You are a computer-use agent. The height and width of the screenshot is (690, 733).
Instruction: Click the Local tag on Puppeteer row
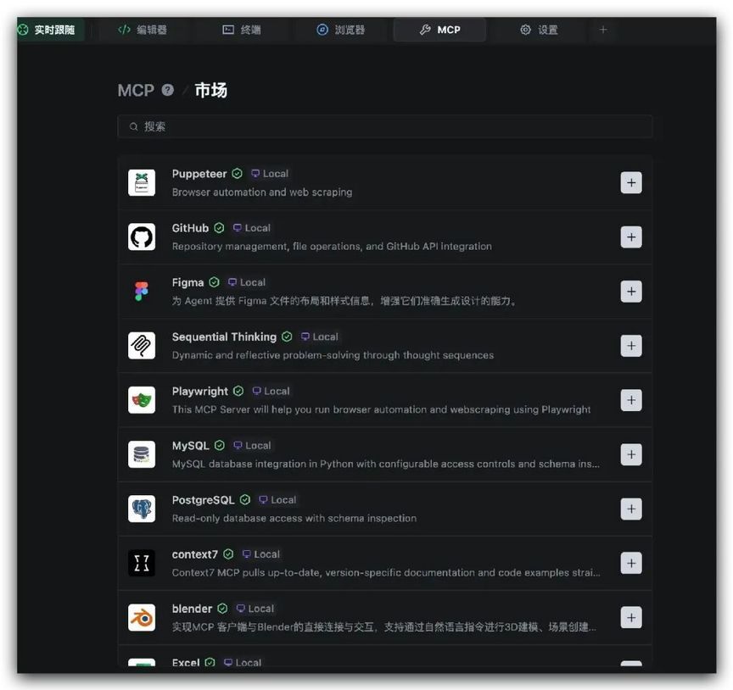pos(270,174)
